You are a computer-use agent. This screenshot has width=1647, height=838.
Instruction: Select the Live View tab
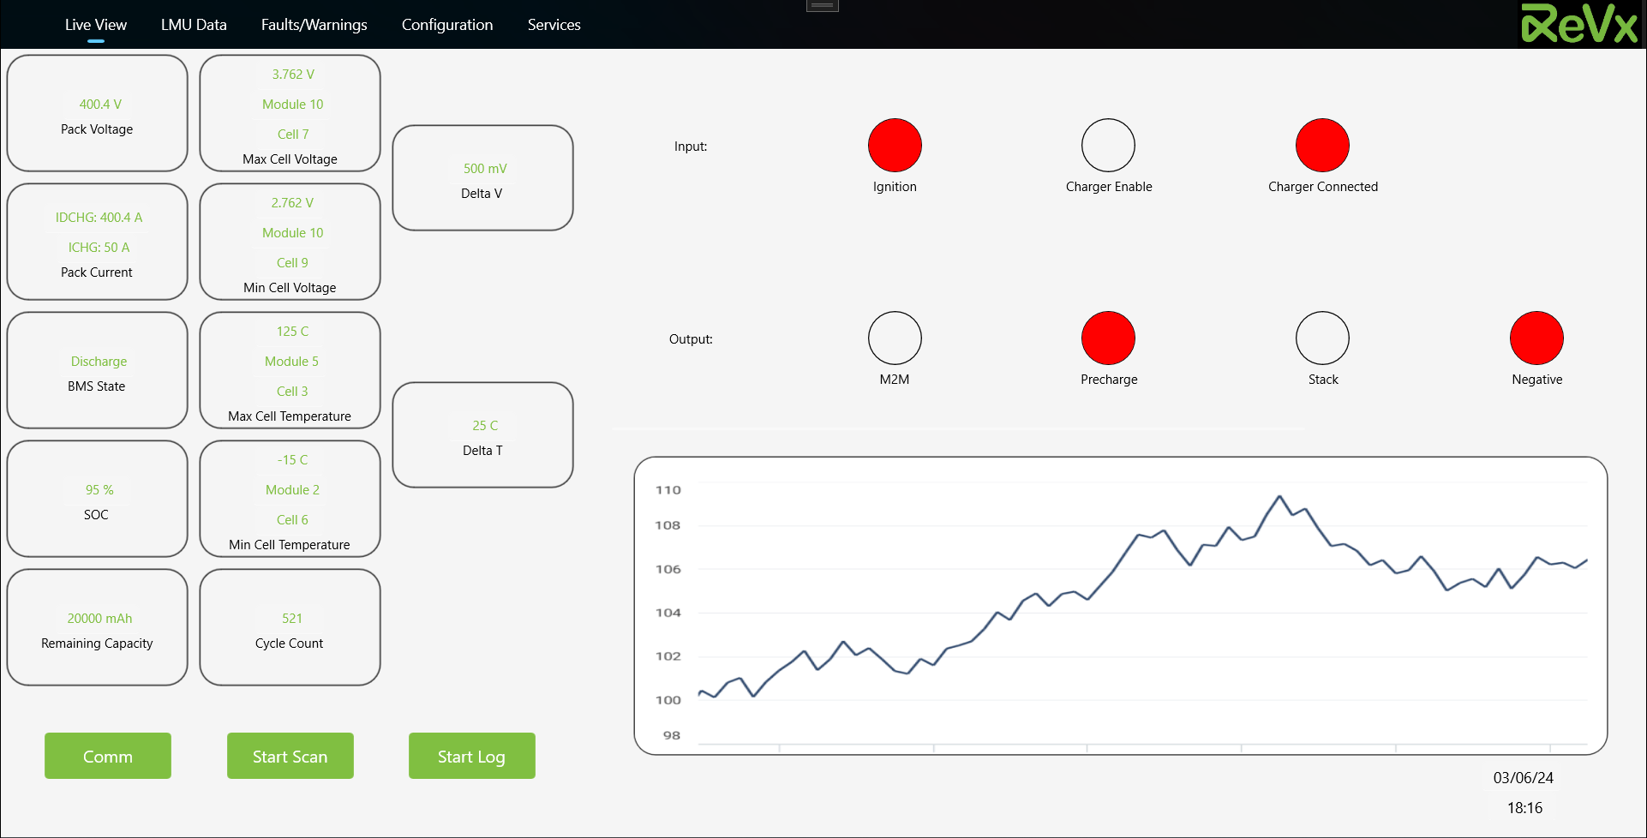(96, 25)
